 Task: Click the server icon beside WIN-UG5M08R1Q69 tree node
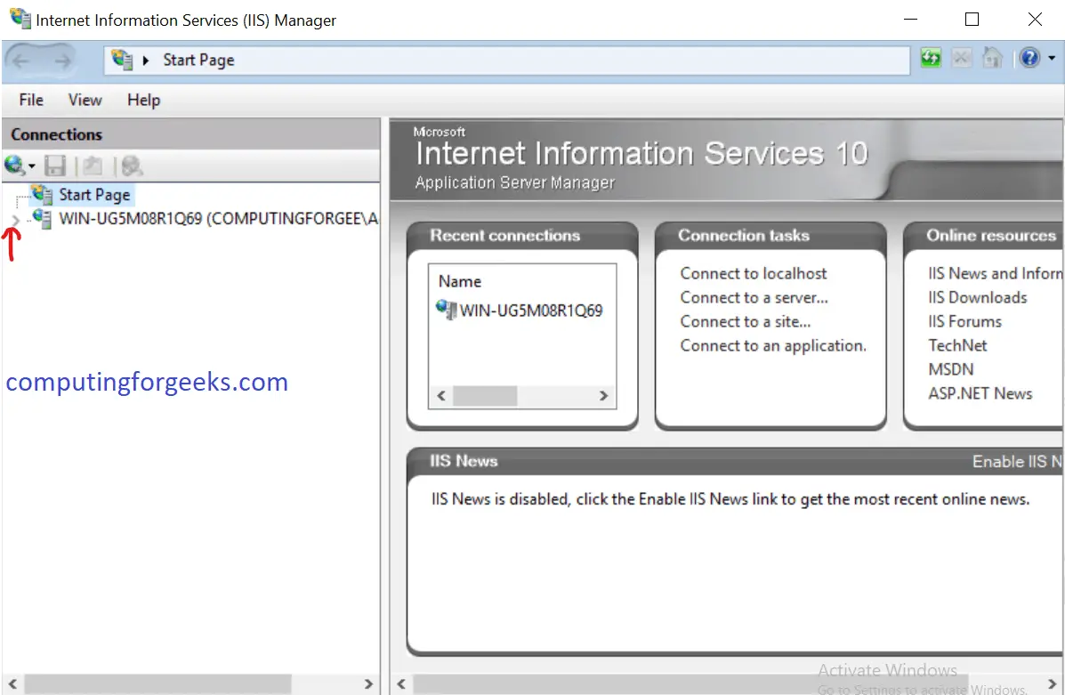[x=42, y=218]
